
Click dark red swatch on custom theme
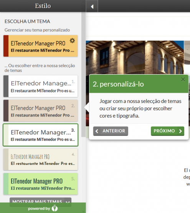[x=6, y=46]
